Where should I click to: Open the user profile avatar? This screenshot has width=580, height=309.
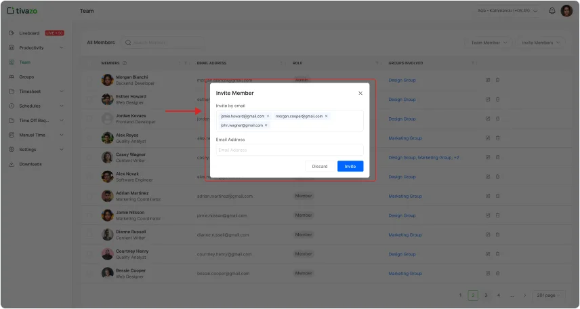(x=566, y=11)
